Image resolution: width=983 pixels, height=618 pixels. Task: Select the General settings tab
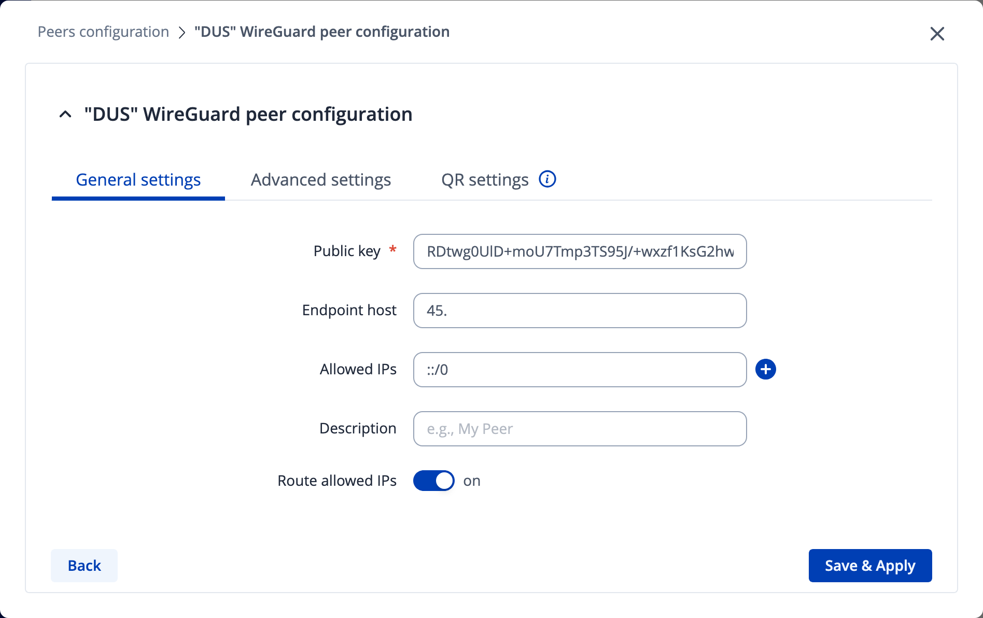138,179
